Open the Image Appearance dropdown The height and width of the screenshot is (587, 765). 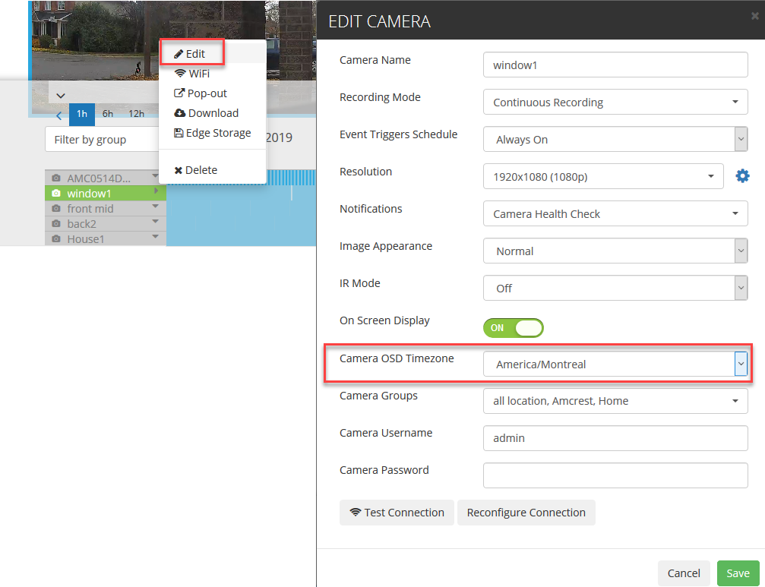pos(615,251)
